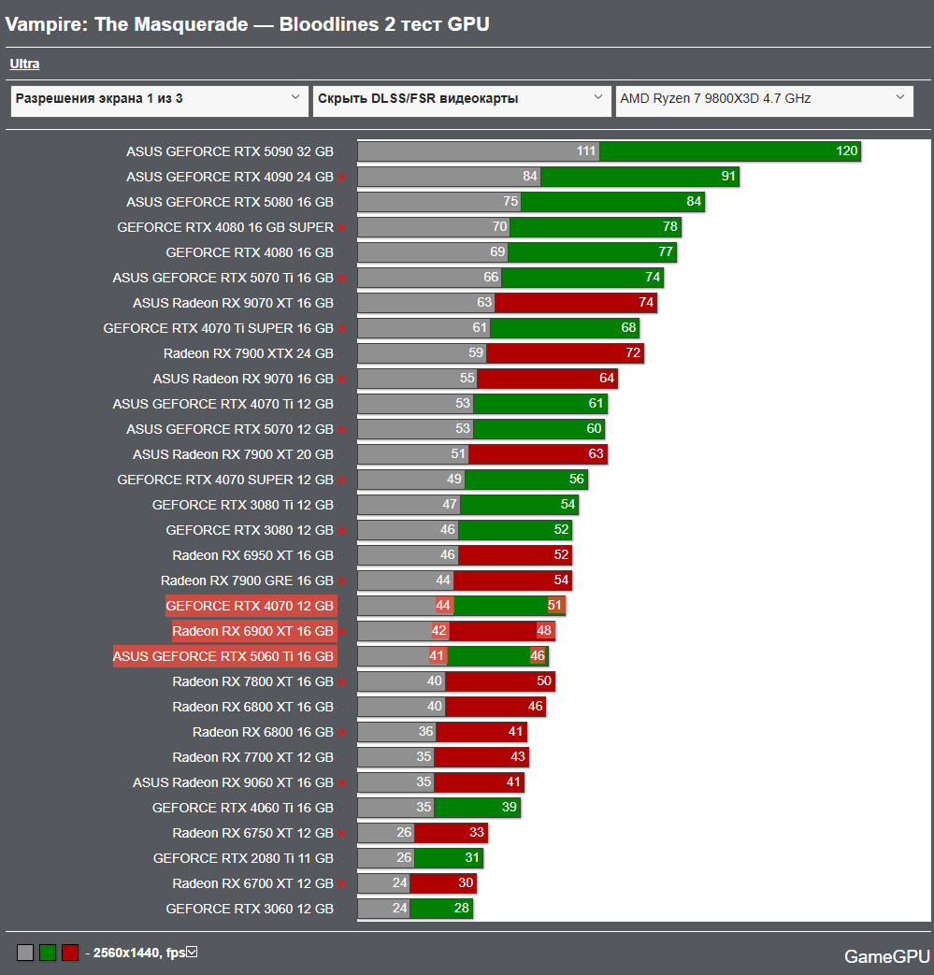Remove GEFORCE RTX 3080 Ti 12 GB via its x
Viewport: 934px width, 975px height.
point(342,506)
